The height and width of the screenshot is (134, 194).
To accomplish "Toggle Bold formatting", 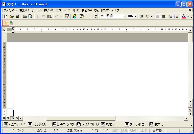I will tap(141, 16).
